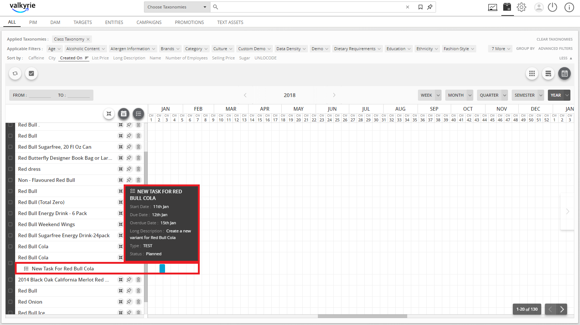580x325 pixels.
Task: Go to next year arrow after 2018
Action: click(x=334, y=95)
